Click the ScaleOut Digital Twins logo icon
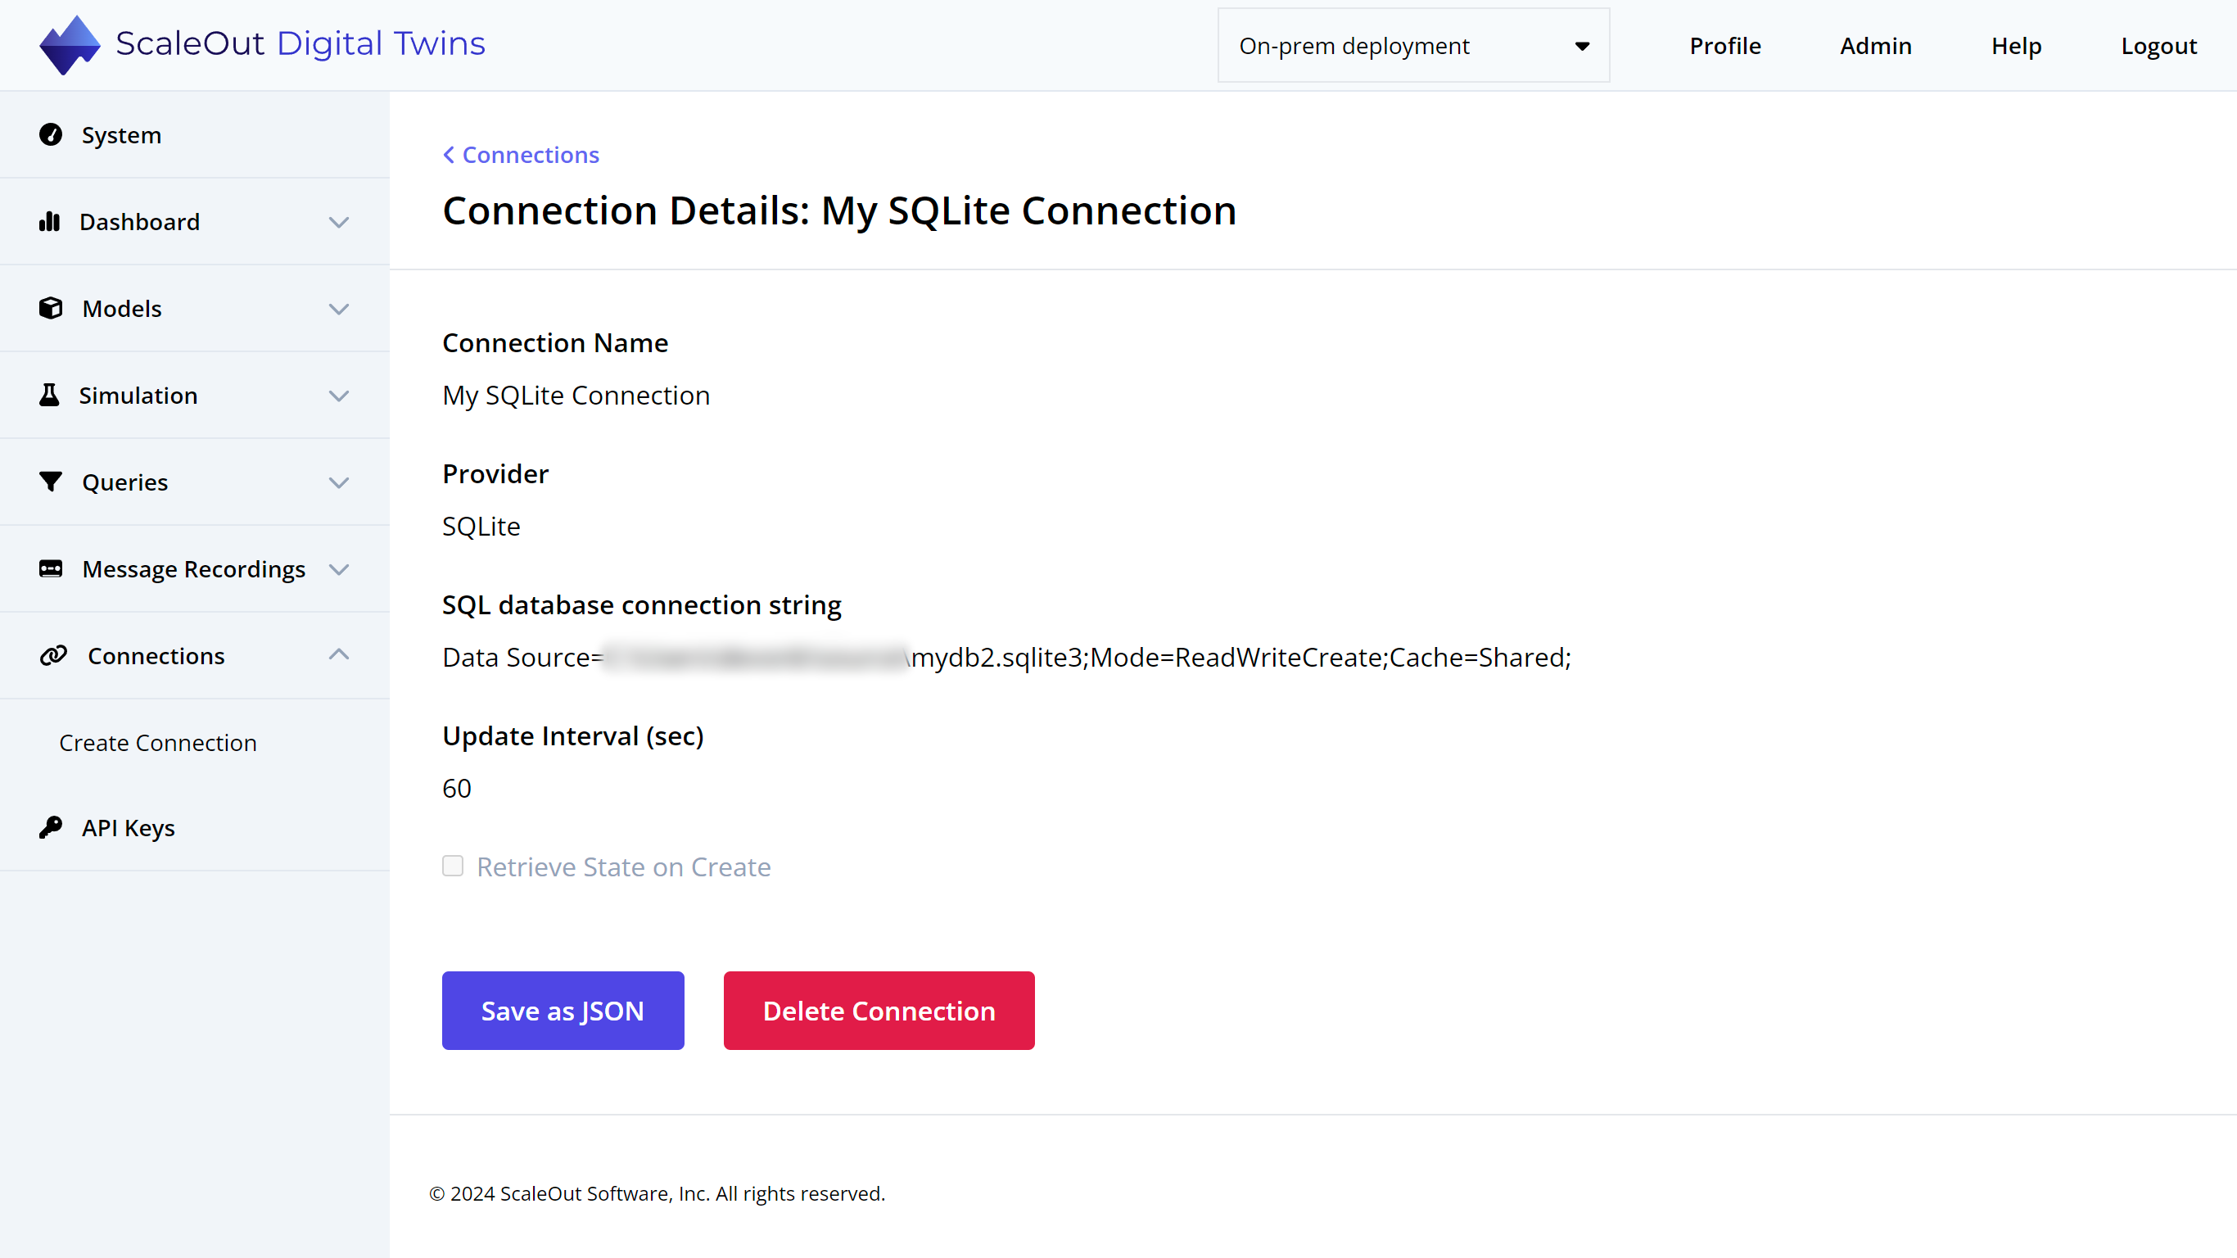This screenshot has height=1258, width=2237. [x=70, y=44]
